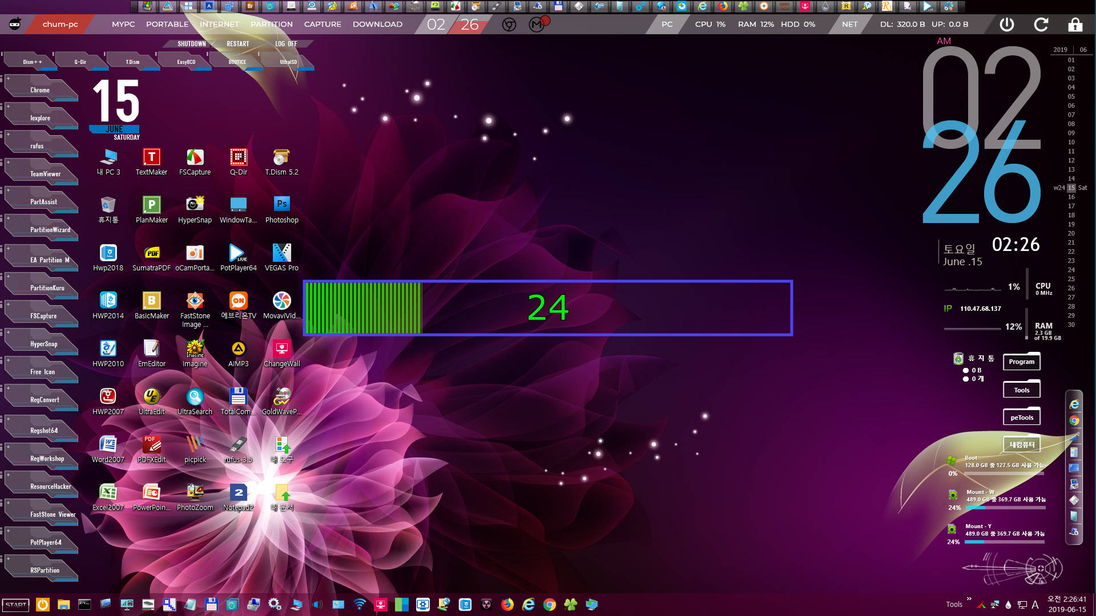Click the UltraISO tab button
This screenshot has width=1096, height=616.
tap(288, 62)
